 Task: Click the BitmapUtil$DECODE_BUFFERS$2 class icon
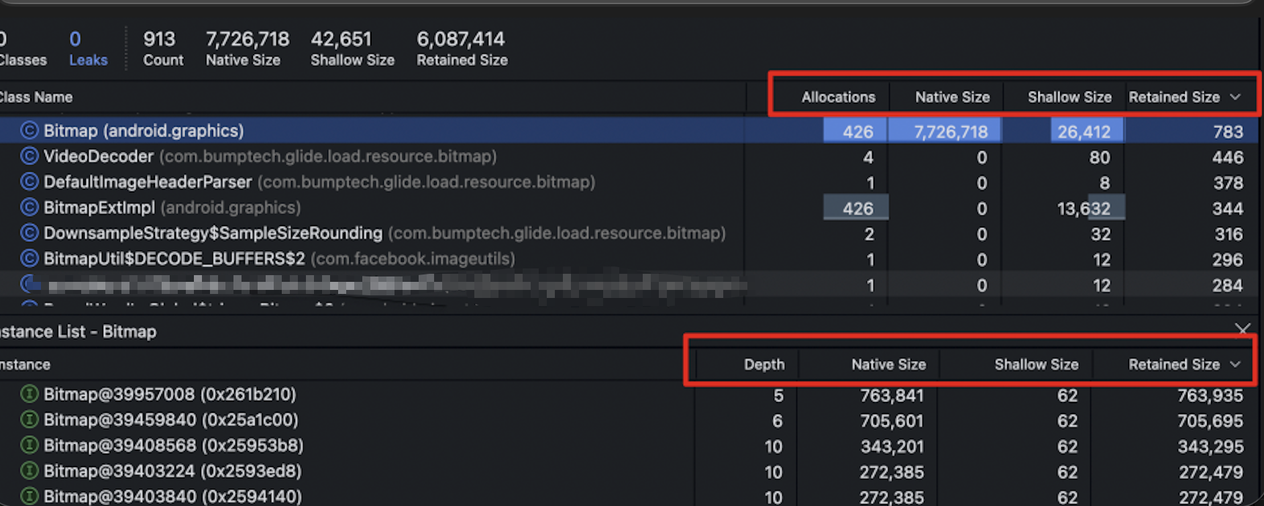click(x=29, y=258)
